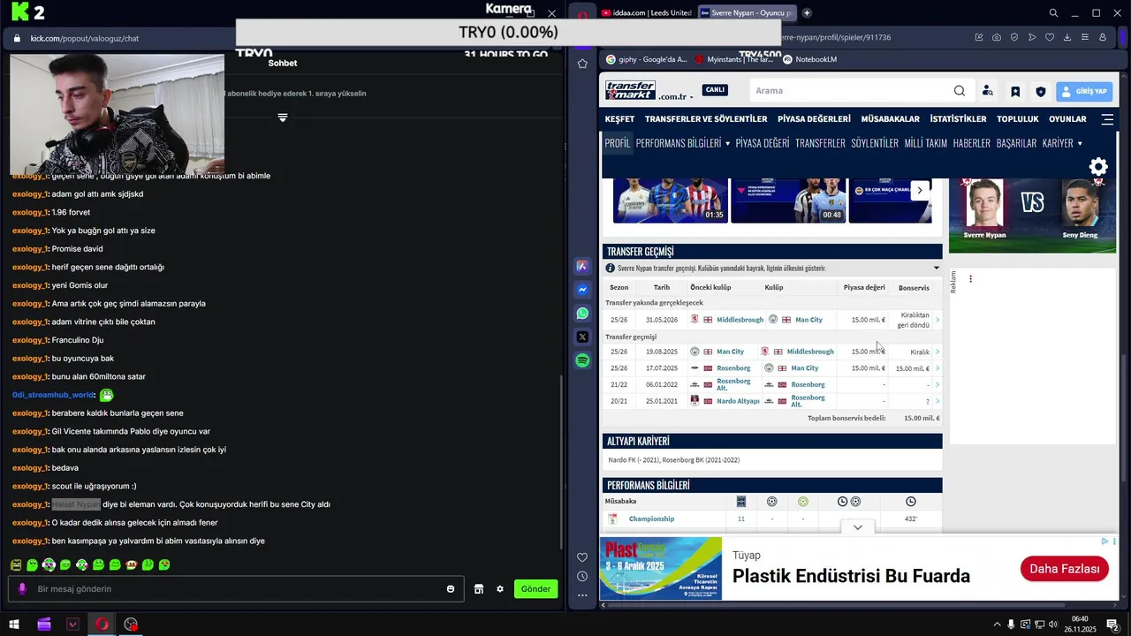Open Müsabakalar menu item

[x=890, y=119]
